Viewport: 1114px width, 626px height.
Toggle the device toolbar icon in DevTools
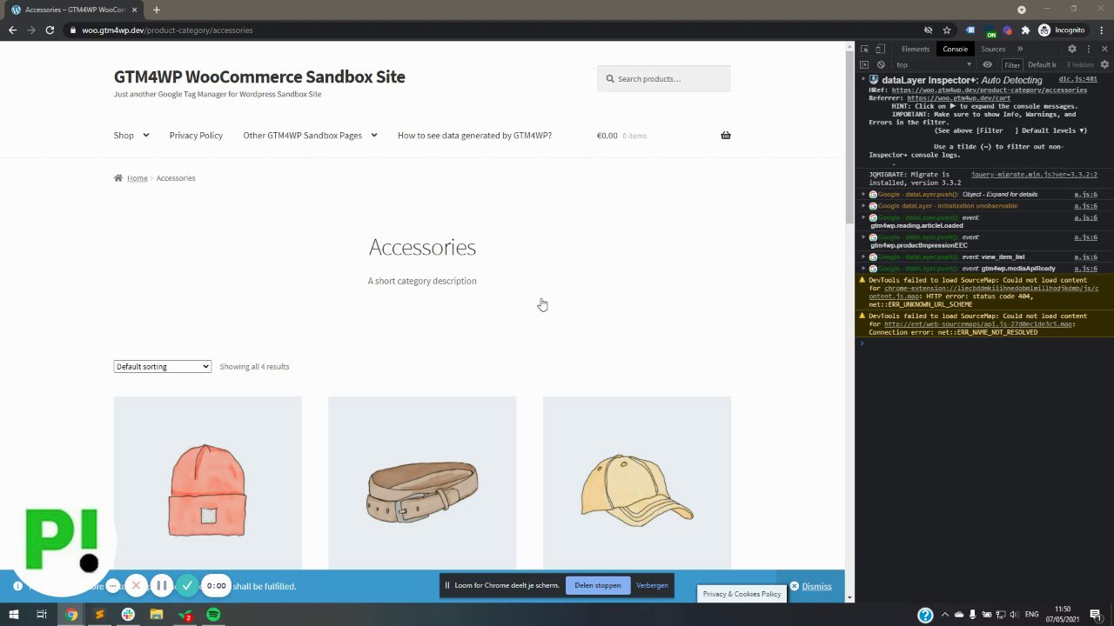coord(880,49)
